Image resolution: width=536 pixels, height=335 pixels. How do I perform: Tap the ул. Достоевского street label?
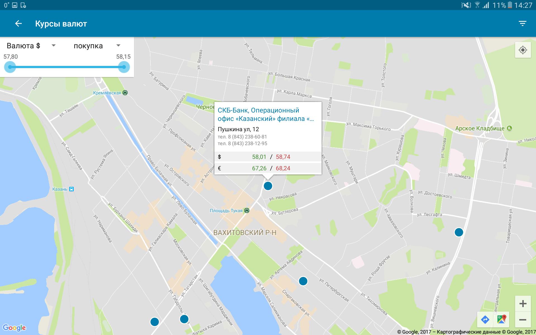(x=435, y=194)
